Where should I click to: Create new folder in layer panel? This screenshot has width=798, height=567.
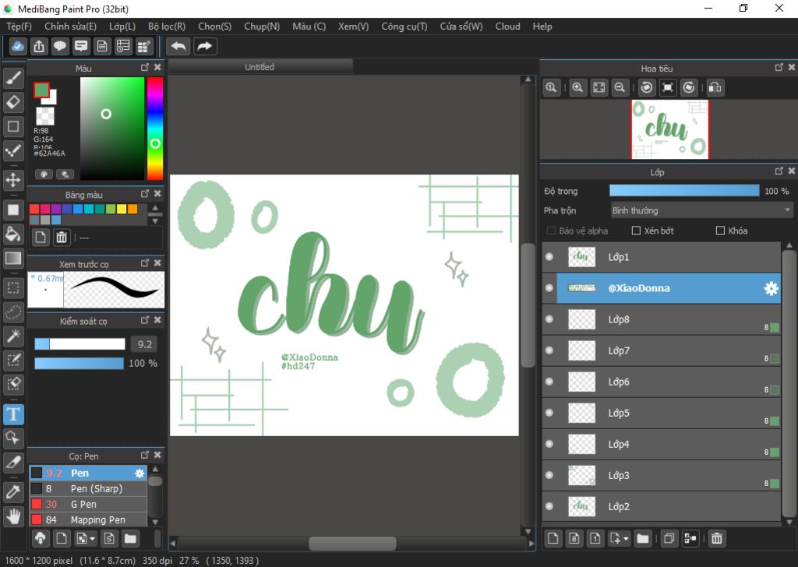(643, 538)
